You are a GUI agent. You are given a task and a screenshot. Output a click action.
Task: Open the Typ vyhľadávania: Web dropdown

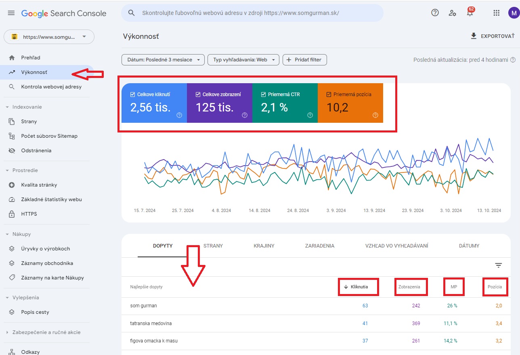(x=243, y=60)
